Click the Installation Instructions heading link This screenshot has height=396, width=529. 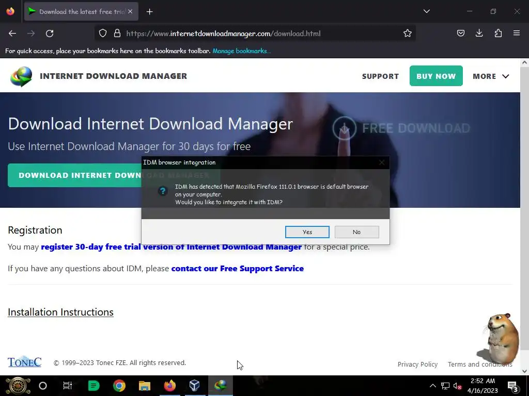click(61, 312)
